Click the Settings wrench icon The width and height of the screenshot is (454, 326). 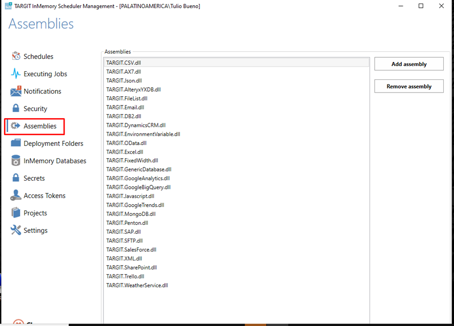pos(16,230)
